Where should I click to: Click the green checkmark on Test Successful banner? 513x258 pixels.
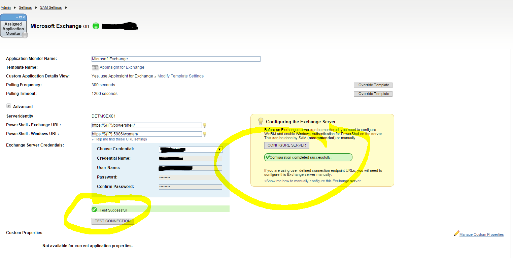(x=94, y=209)
